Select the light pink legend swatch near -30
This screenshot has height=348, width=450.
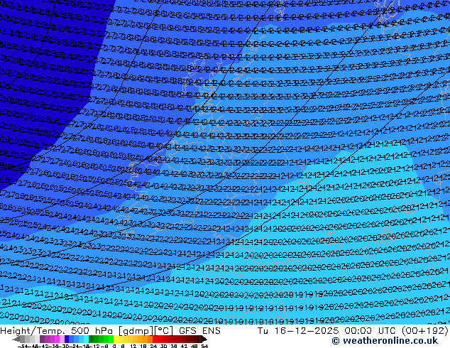[x=62, y=339]
